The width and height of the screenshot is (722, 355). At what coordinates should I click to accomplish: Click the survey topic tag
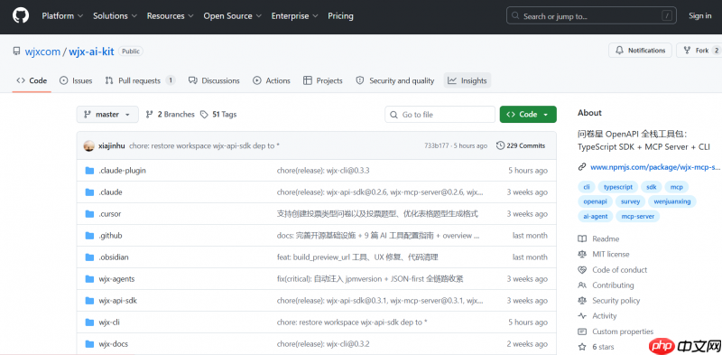(630, 201)
